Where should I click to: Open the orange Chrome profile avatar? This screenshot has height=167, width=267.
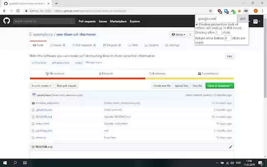[x=256, y=11]
